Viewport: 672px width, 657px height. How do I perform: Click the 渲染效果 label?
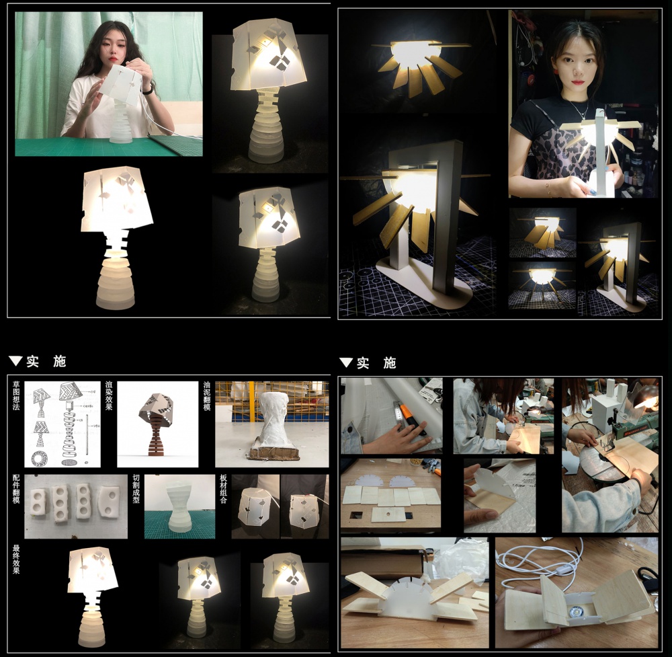tap(109, 399)
